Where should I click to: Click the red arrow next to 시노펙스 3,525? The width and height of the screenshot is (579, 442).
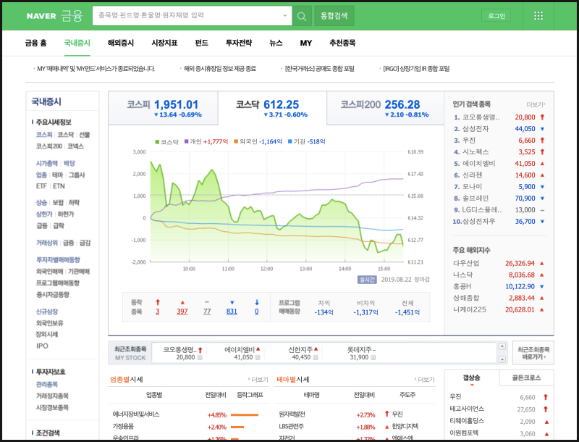[542, 151]
